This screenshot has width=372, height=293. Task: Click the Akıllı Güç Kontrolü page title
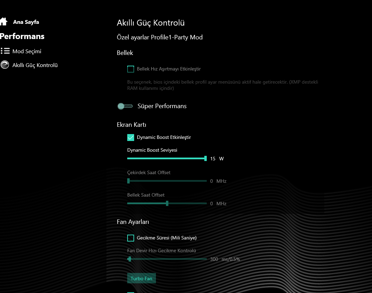click(x=151, y=23)
